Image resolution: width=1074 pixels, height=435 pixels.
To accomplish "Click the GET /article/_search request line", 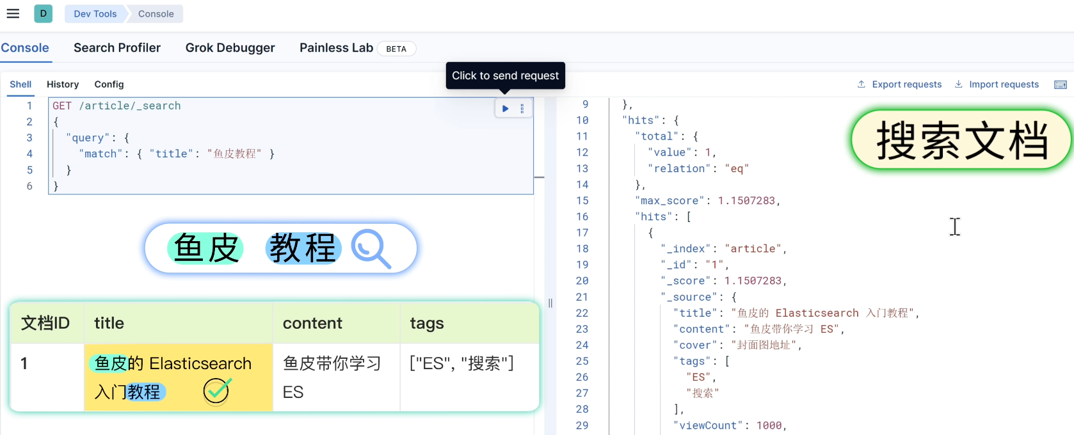I will coord(116,106).
